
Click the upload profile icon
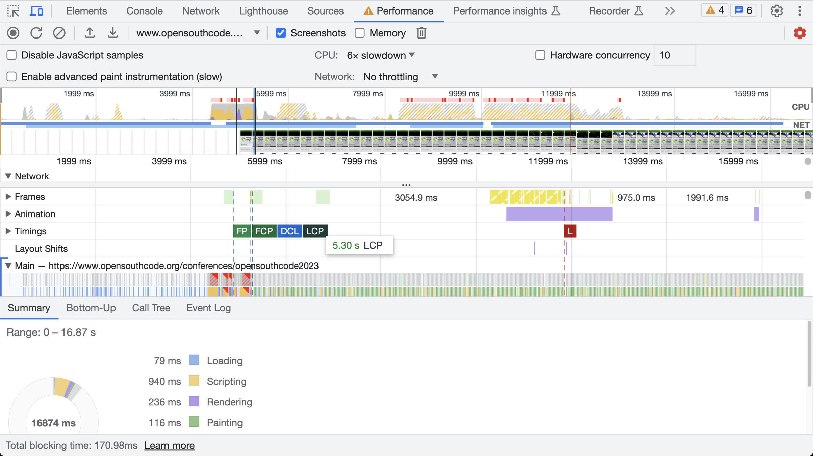(90, 33)
